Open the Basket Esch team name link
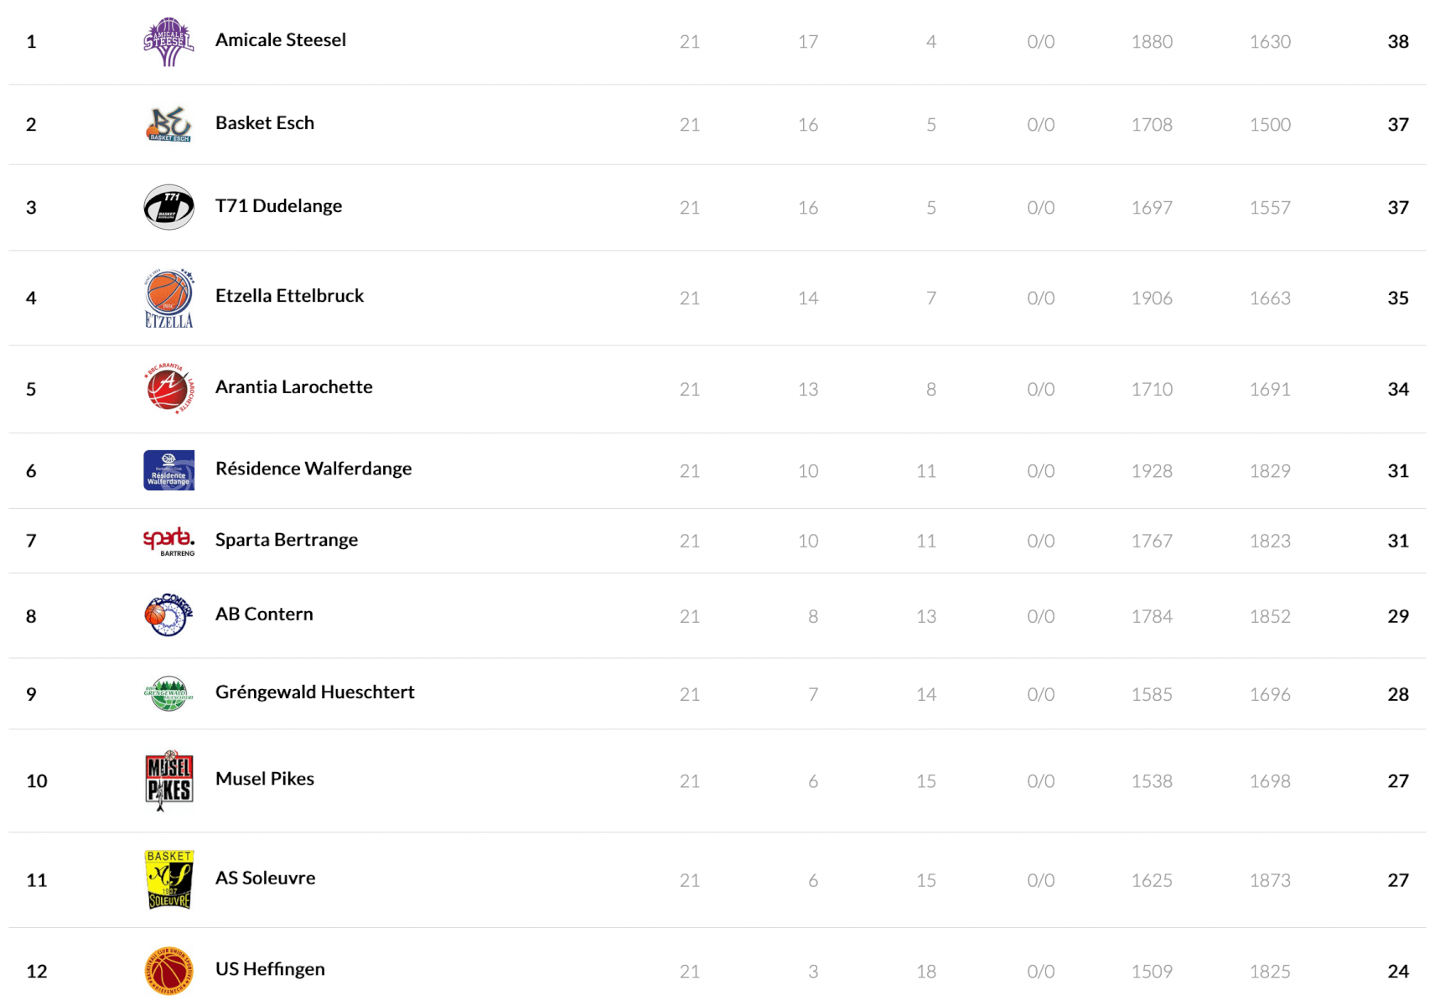1430x1006 pixels. click(265, 123)
